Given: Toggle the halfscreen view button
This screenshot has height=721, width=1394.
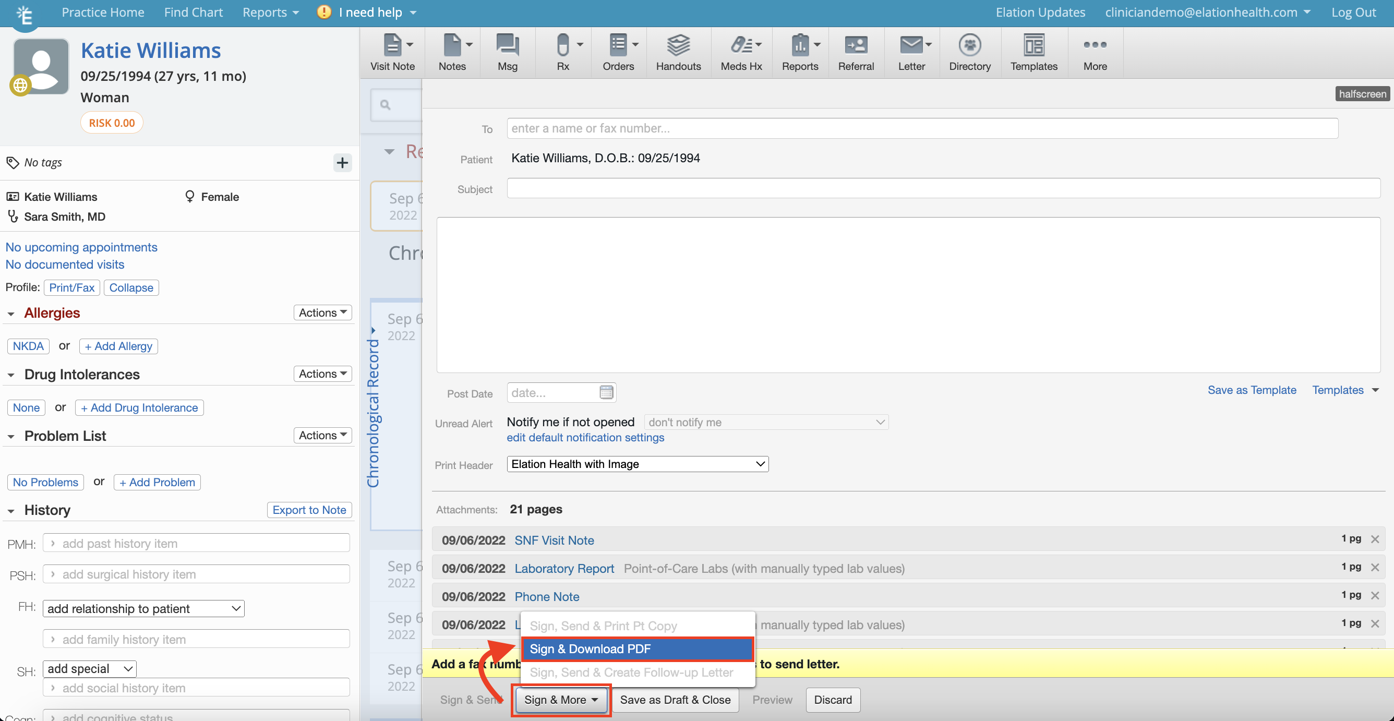Looking at the screenshot, I should pos(1362,93).
